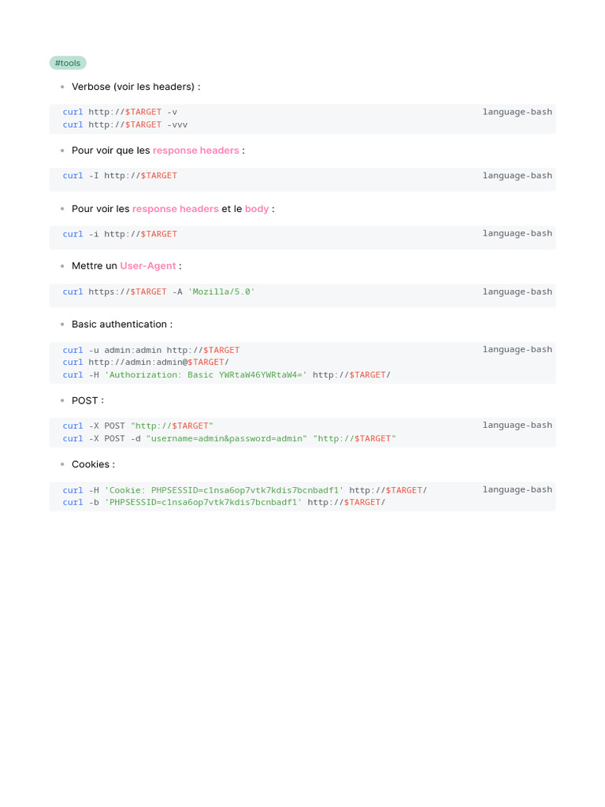Click the language-bash label of the cookies code block
This screenshot has height=807, width=605.
(x=517, y=489)
